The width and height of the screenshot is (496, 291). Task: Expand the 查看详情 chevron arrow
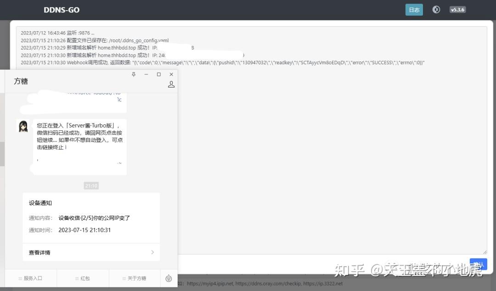[x=153, y=252]
